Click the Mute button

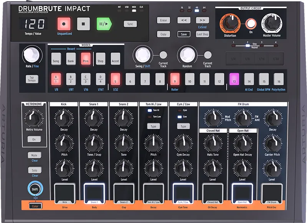[x=34, y=155]
